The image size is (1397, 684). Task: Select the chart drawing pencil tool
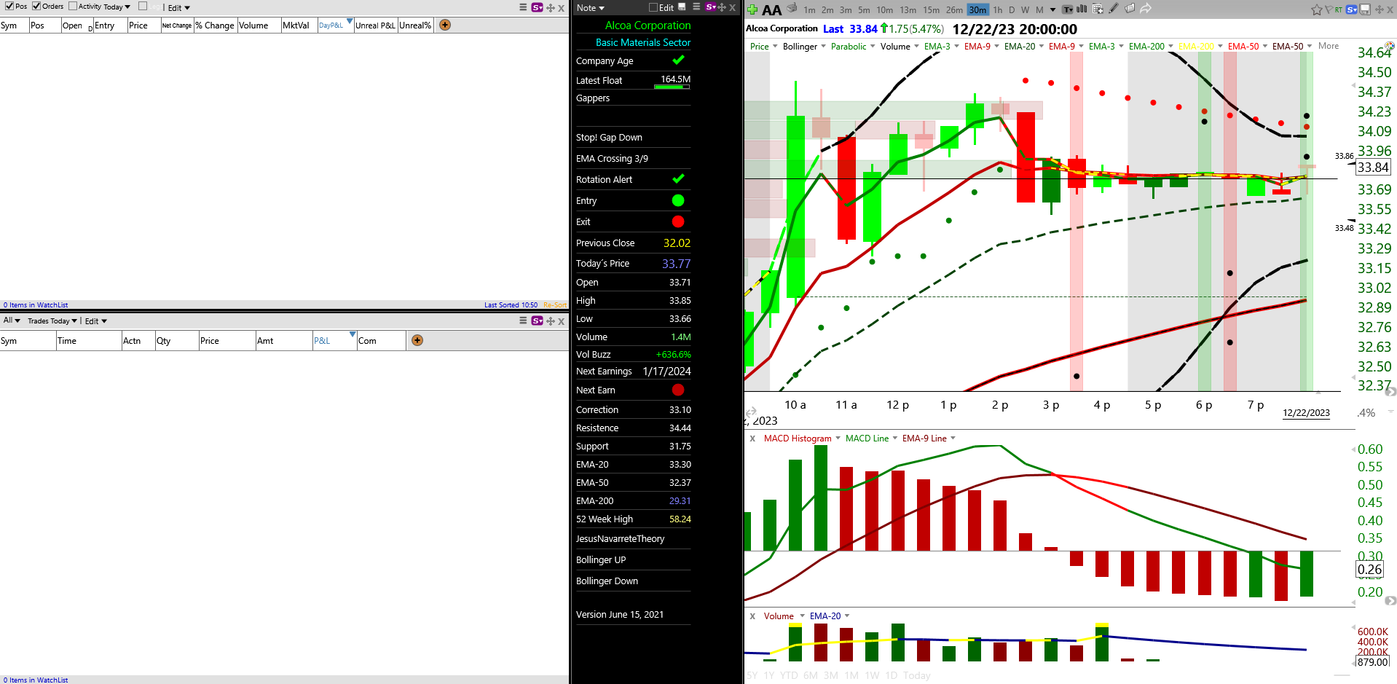pos(1114,9)
